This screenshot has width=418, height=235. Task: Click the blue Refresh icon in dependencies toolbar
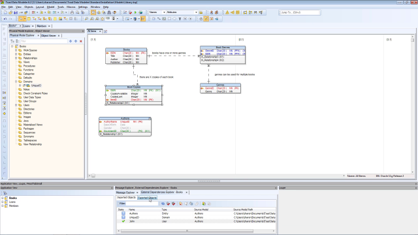(x=163, y=204)
